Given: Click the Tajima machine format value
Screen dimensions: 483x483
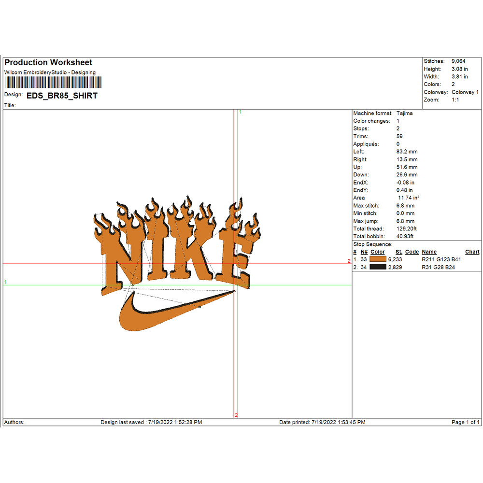Looking at the screenshot, I should [x=404, y=113].
